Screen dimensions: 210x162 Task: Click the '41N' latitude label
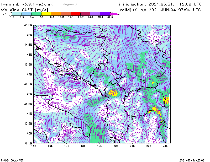coord(29,114)
